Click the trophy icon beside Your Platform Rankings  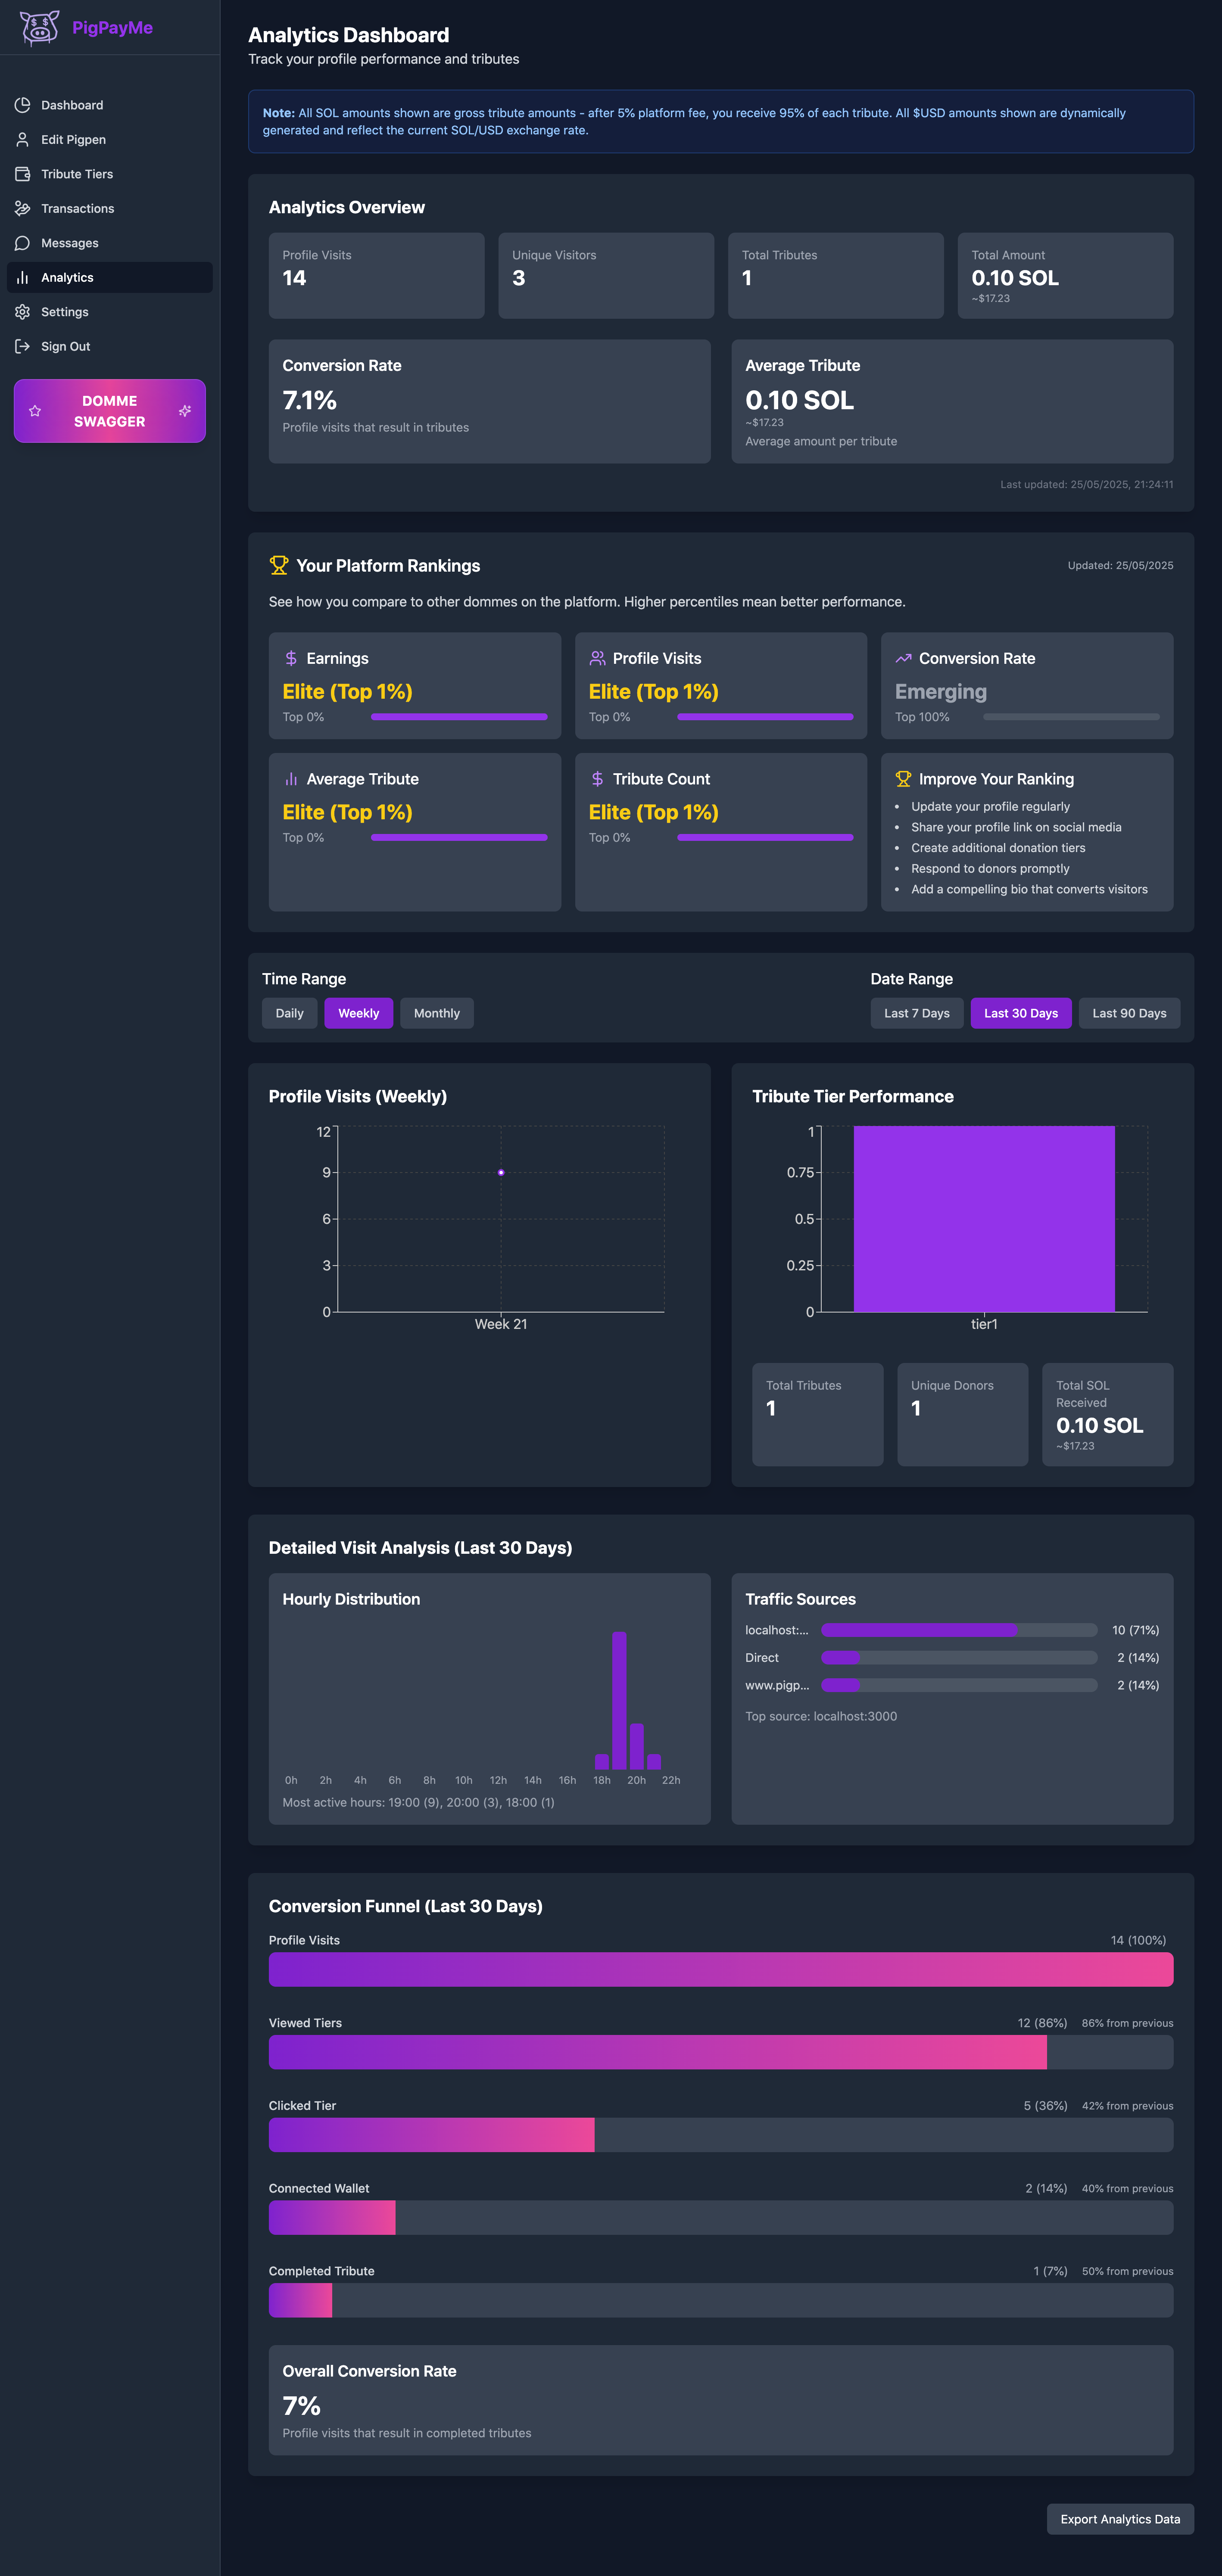279,566
